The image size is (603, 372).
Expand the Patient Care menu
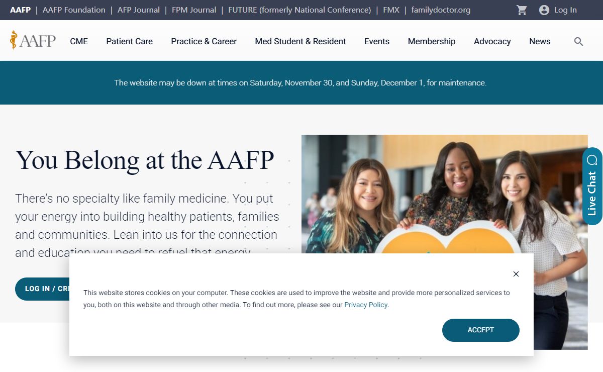129,41
